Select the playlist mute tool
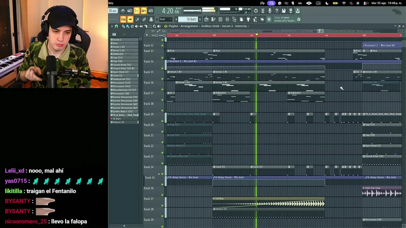 [137, 26]
